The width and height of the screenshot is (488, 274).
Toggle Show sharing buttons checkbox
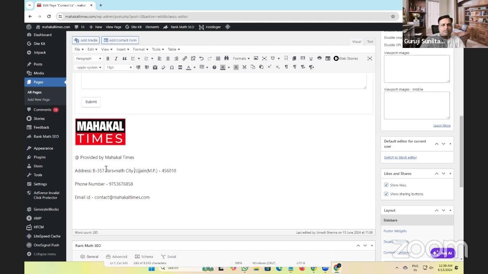tap(386, 194)
